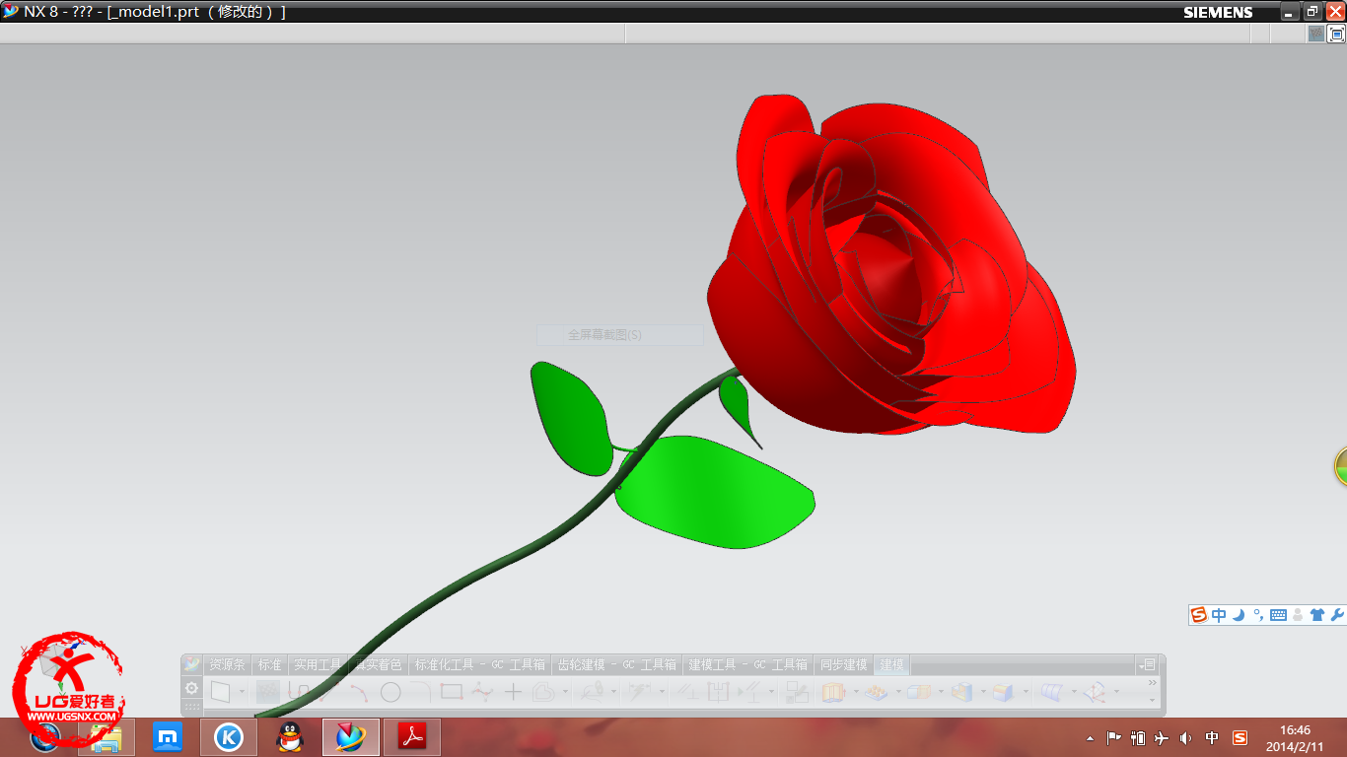1347x757 pixels.
Task: Select the Rectangle sketch tool
Action: click(x=452, y=692)
